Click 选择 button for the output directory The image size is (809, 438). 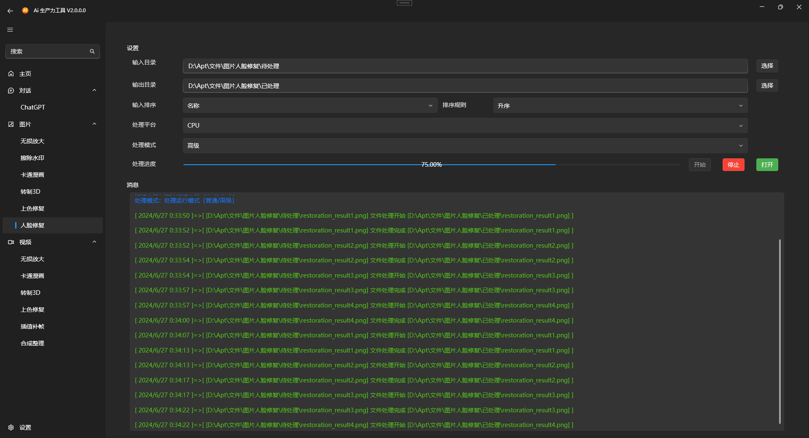[767, 85]
